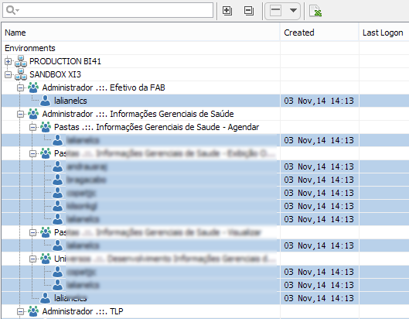This screenshot has height=319, width=409.
Task: Click the SANDBOX XI3 network icon
Action: click(21, 75)
